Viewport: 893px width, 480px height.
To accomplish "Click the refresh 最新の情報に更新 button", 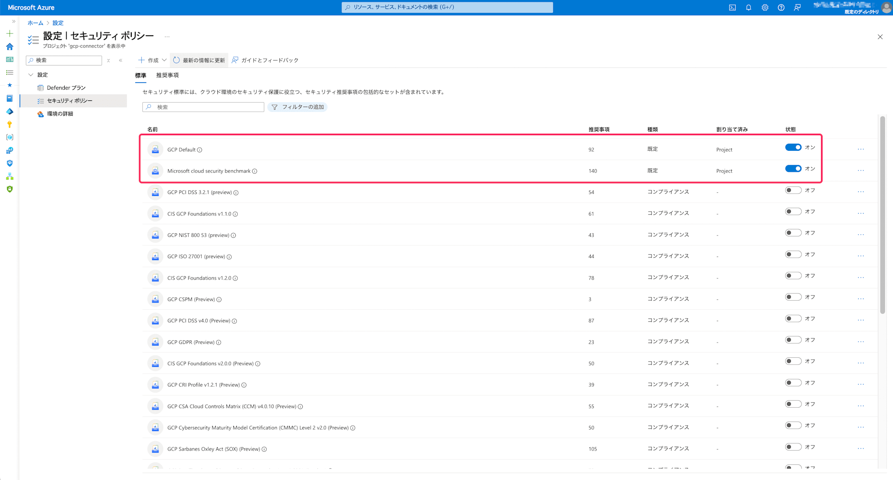I will tap(199, 60).
